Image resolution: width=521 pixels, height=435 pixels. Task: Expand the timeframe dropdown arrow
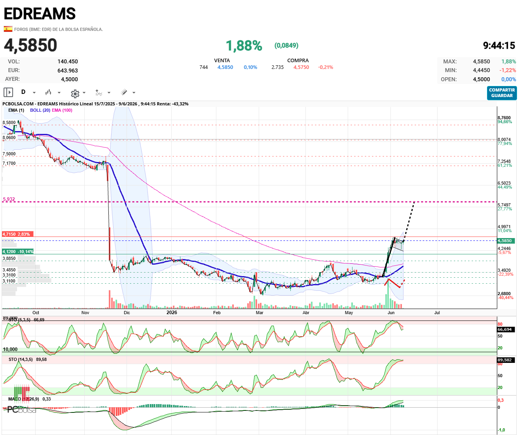tap(34, 93)
